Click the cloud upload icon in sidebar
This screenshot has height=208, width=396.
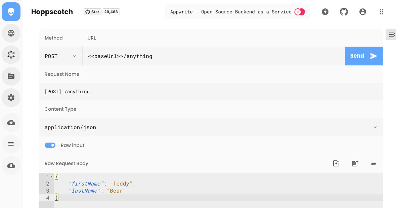[11, 122]
